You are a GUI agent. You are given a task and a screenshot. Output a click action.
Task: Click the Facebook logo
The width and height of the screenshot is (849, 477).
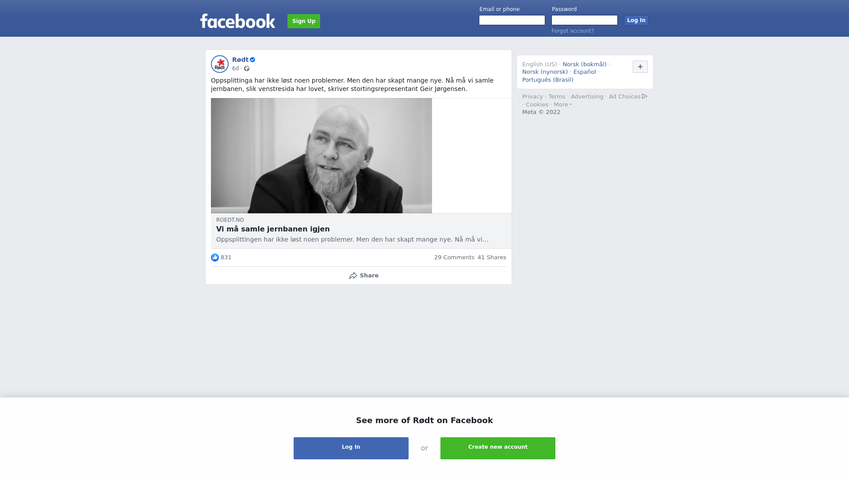237,21
